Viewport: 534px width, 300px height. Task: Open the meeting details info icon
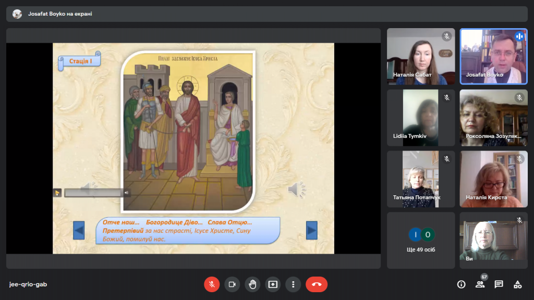461,284
